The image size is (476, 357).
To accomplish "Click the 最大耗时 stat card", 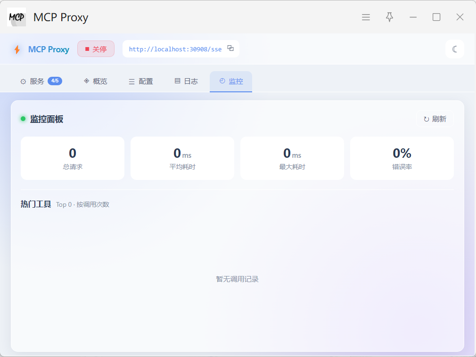I will point(292,158).
